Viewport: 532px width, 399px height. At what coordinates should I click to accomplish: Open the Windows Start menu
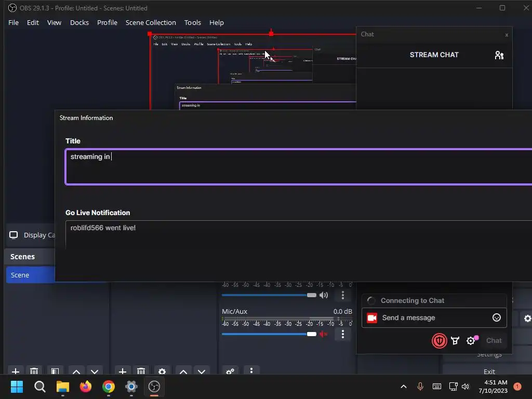[17, 387]
